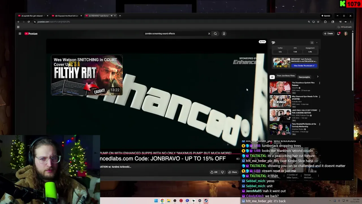Open File Explorer from the taskbar

click(169, 201)
